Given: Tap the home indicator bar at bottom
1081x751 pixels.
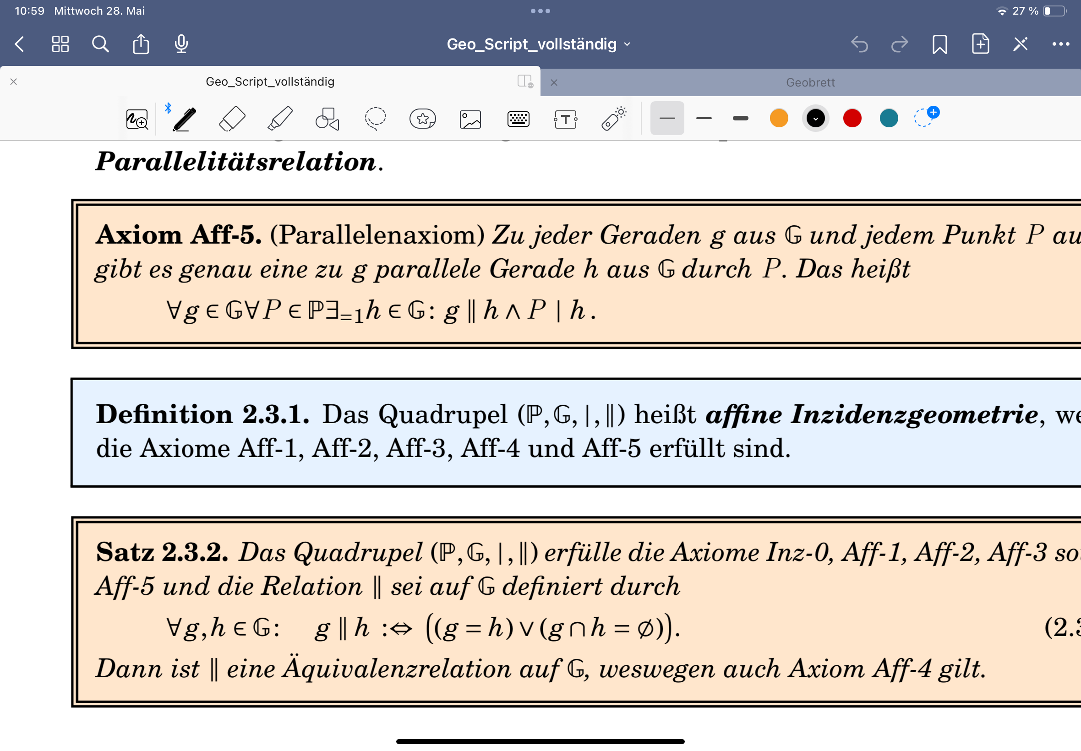Looking at the screenshot, I should (x=540, y=742).
